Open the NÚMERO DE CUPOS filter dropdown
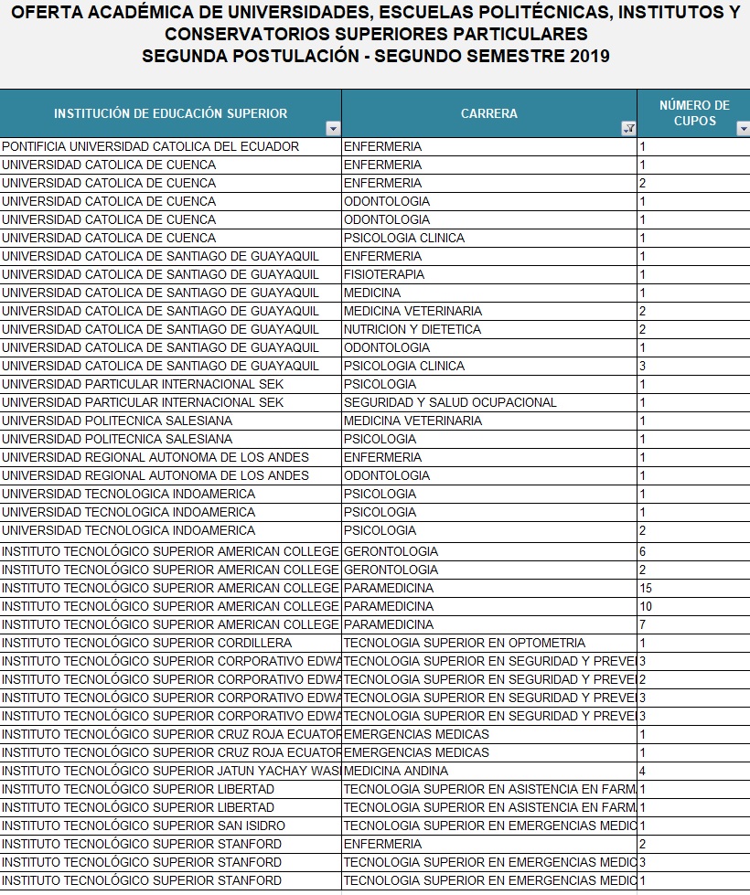This screenshot has height=895, width=750. coord(744,128)
